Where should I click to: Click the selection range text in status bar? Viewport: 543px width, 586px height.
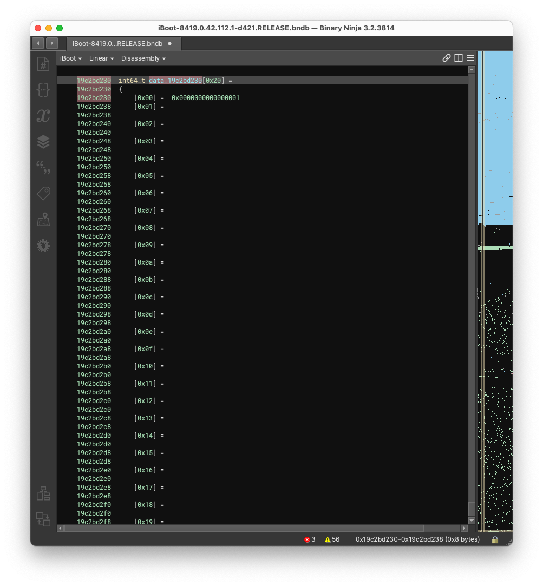417,539
